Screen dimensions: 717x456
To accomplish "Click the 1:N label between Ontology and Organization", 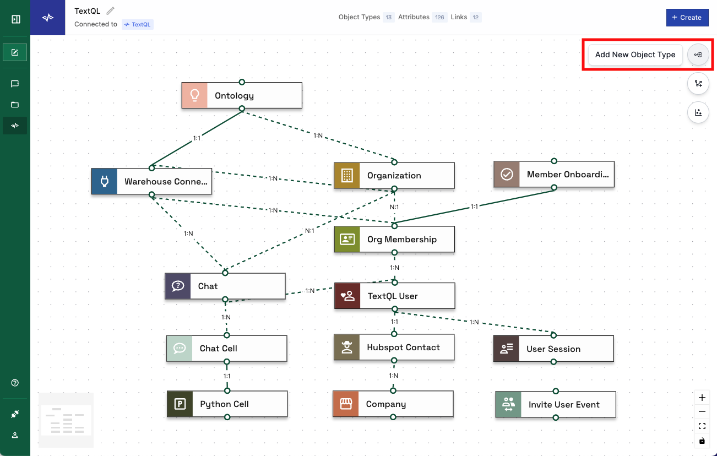I will [318, 135].
